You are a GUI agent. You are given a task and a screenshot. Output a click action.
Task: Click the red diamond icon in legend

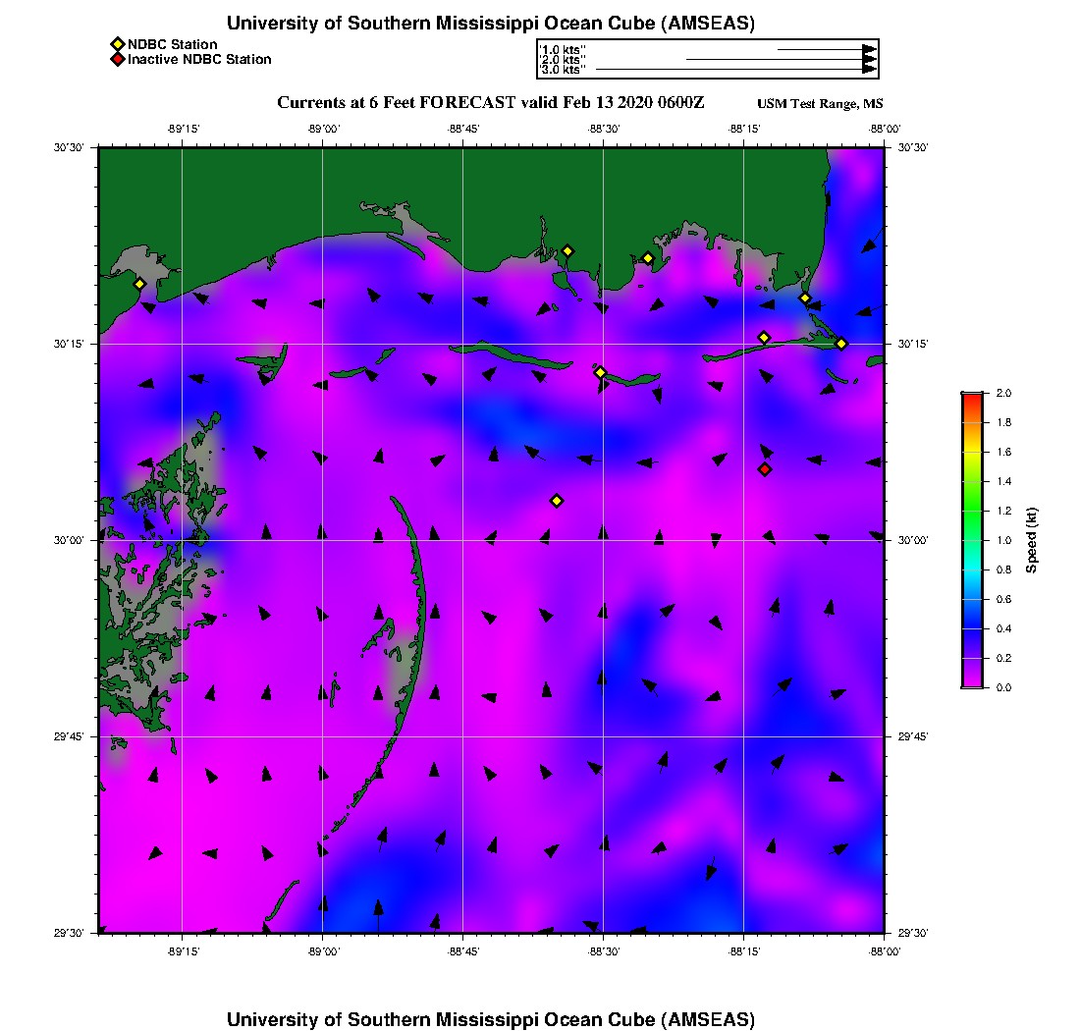pos(117,60)
